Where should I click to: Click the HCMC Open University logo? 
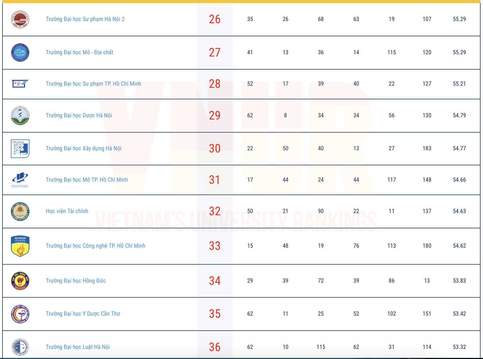pyautogui.click(x=20, y=179)
